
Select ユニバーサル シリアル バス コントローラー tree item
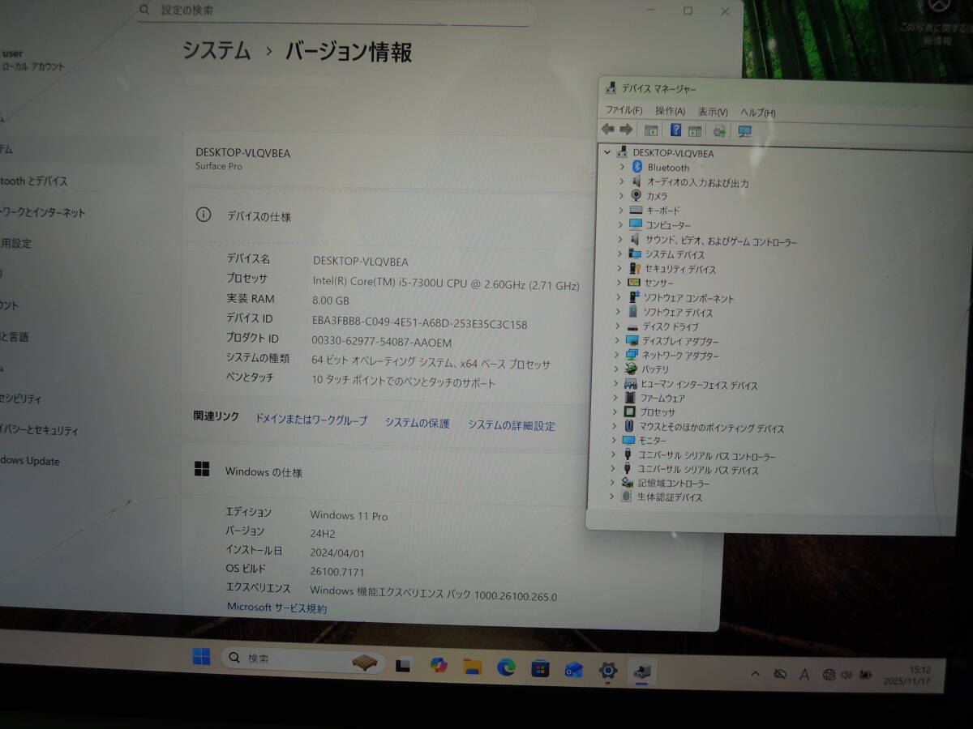click(x=706, y=456)
